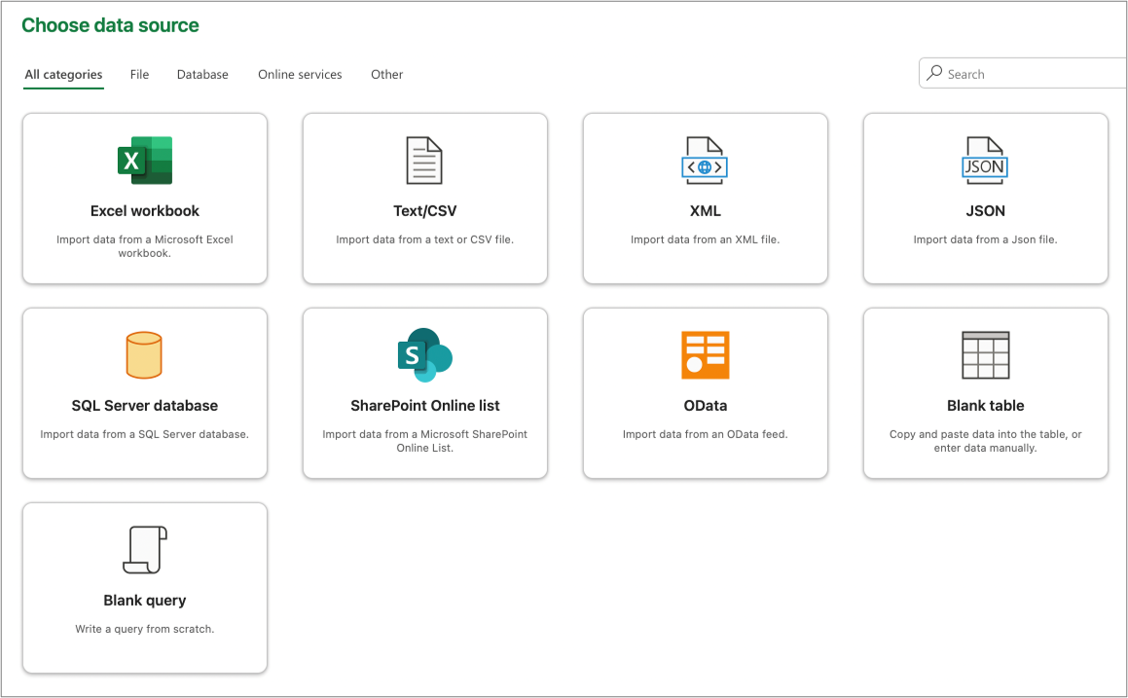The width and height of the screenshot is (1128, 698).
Task: Open the XML data source icon
Action: coord(705,160)
